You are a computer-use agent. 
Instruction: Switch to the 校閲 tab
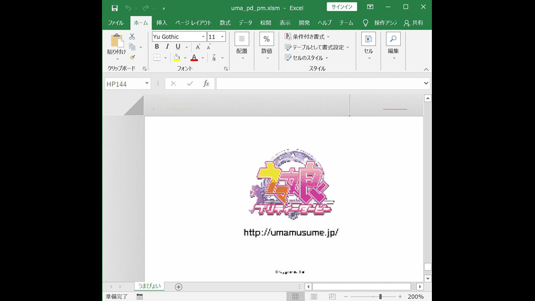(x=265, y=23)
